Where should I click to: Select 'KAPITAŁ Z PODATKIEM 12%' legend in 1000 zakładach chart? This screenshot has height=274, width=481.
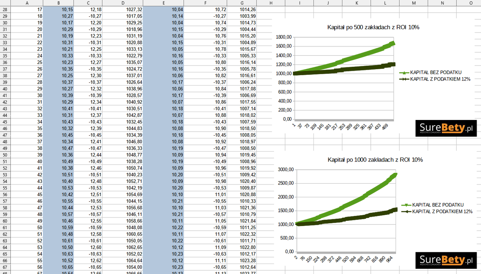coord(437,211)
